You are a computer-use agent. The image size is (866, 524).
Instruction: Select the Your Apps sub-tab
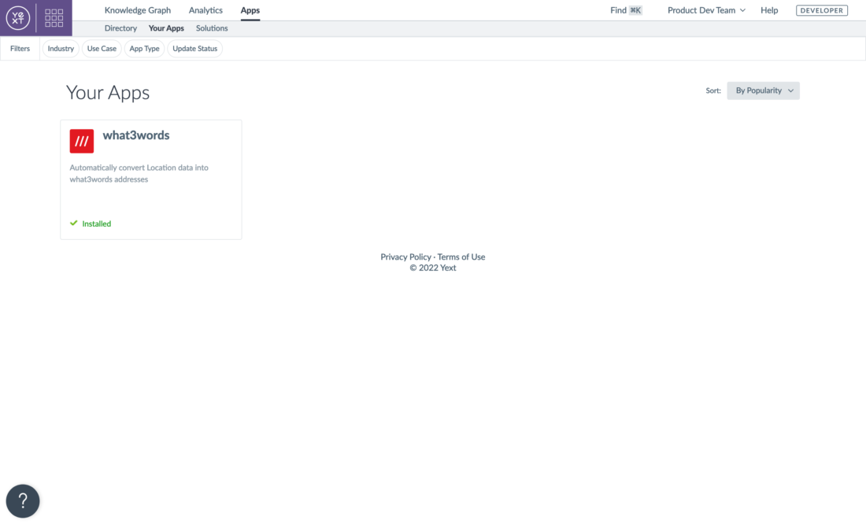(x=166, y=28)
